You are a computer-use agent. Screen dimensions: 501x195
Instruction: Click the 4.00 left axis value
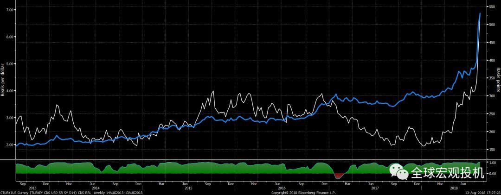tap(9, 91)
